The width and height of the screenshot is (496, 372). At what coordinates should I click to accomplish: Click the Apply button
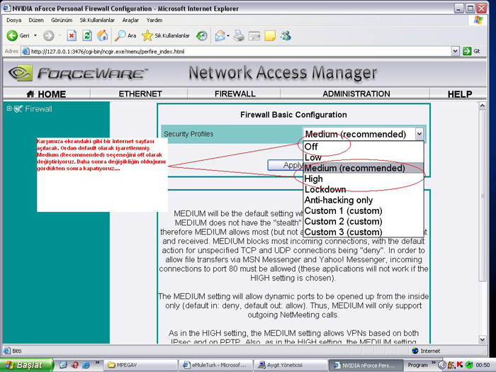tap(286, 165)
